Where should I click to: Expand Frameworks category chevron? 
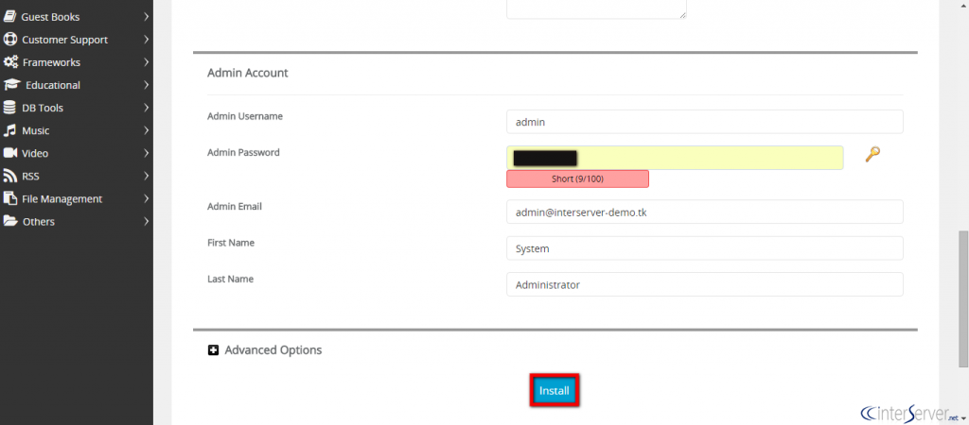coord(146,62)
